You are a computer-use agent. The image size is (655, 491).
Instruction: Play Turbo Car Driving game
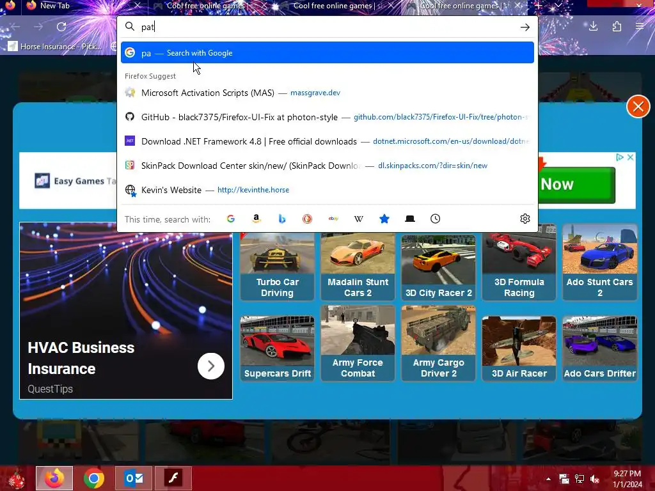click(278, 267)
